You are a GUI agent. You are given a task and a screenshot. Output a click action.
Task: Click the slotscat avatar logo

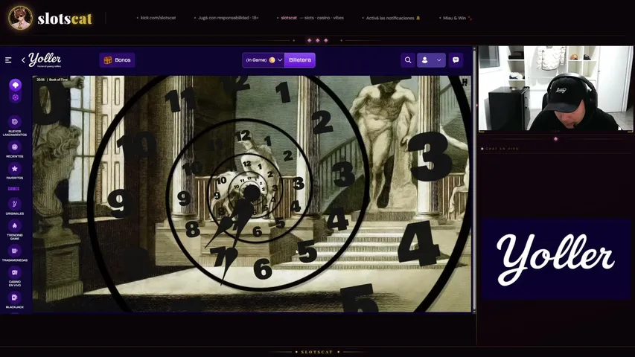click(20, 18)
